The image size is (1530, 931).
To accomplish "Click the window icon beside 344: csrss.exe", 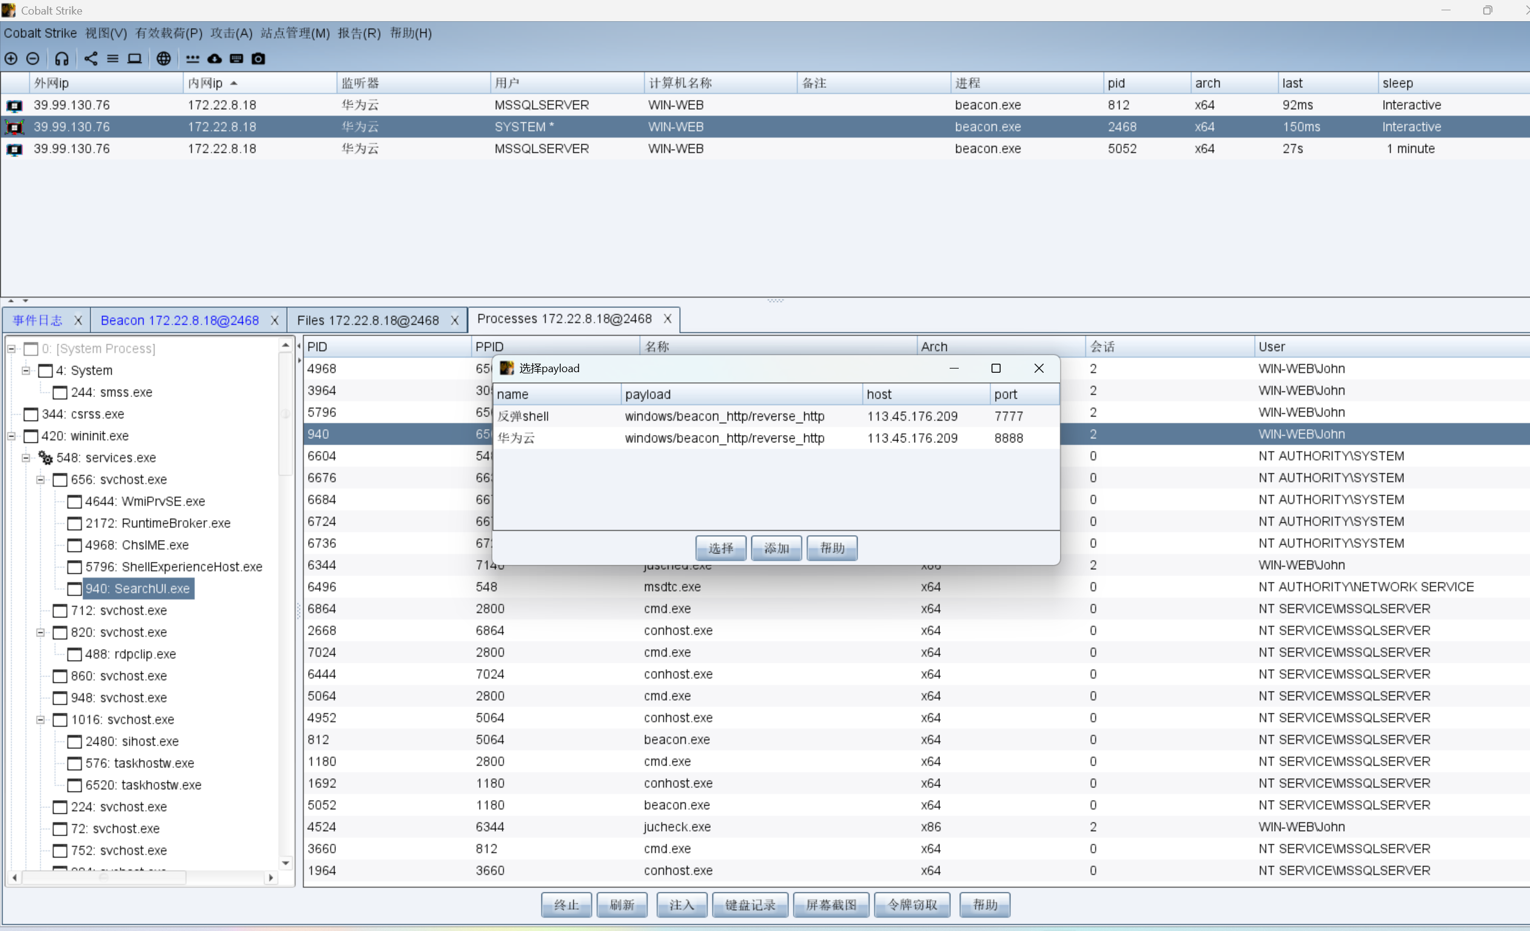I will click(x=30, y=415).
